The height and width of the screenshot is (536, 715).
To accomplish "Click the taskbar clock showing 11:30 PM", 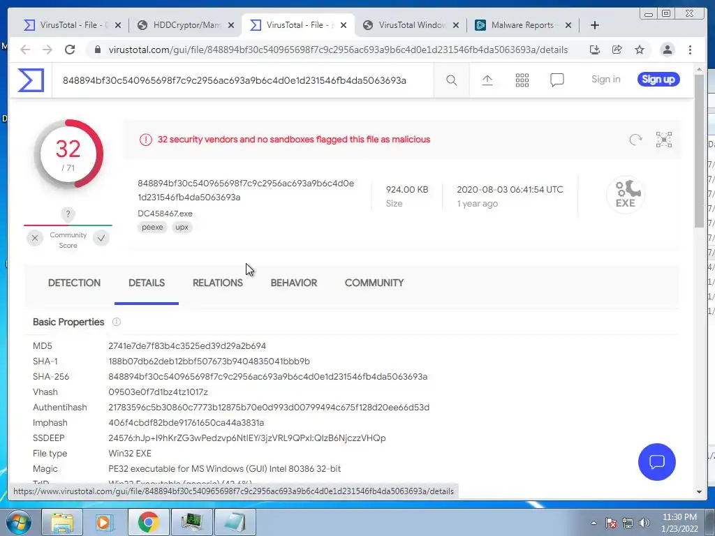I will tap(679, 523).
